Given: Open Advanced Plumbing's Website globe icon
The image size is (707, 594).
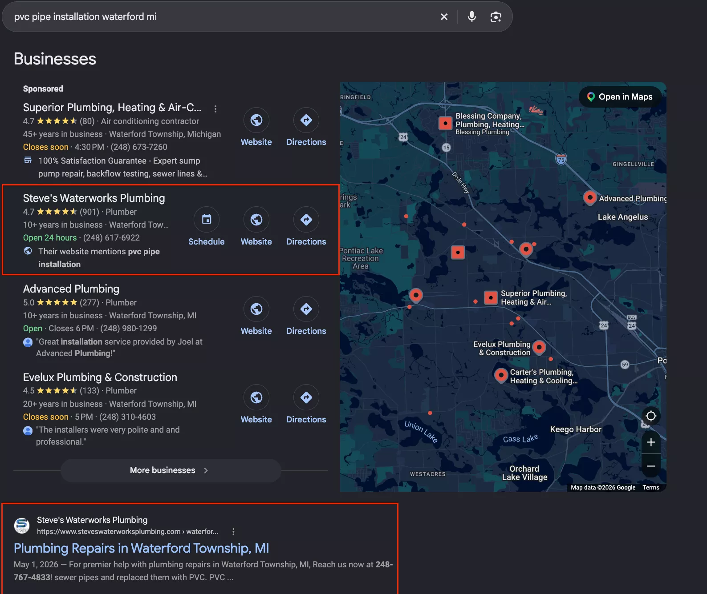Looking at the screenshot, I should 256,309.
